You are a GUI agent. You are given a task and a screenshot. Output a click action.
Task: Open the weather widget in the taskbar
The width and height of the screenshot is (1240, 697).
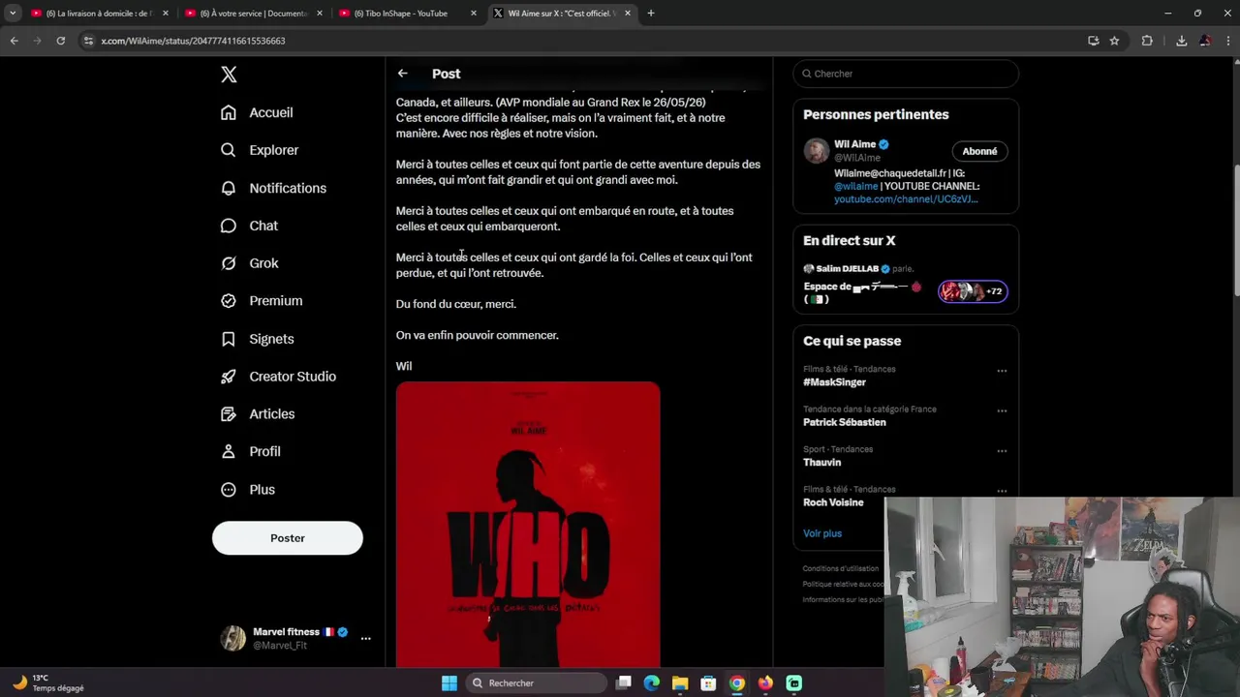(x=48, y=683)
